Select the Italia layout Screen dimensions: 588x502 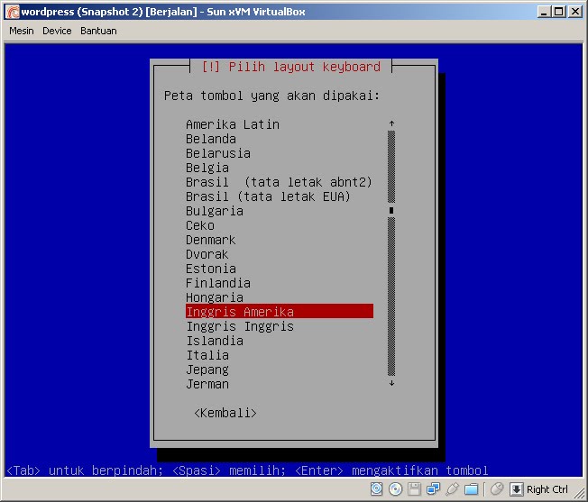tap(207, 355)
